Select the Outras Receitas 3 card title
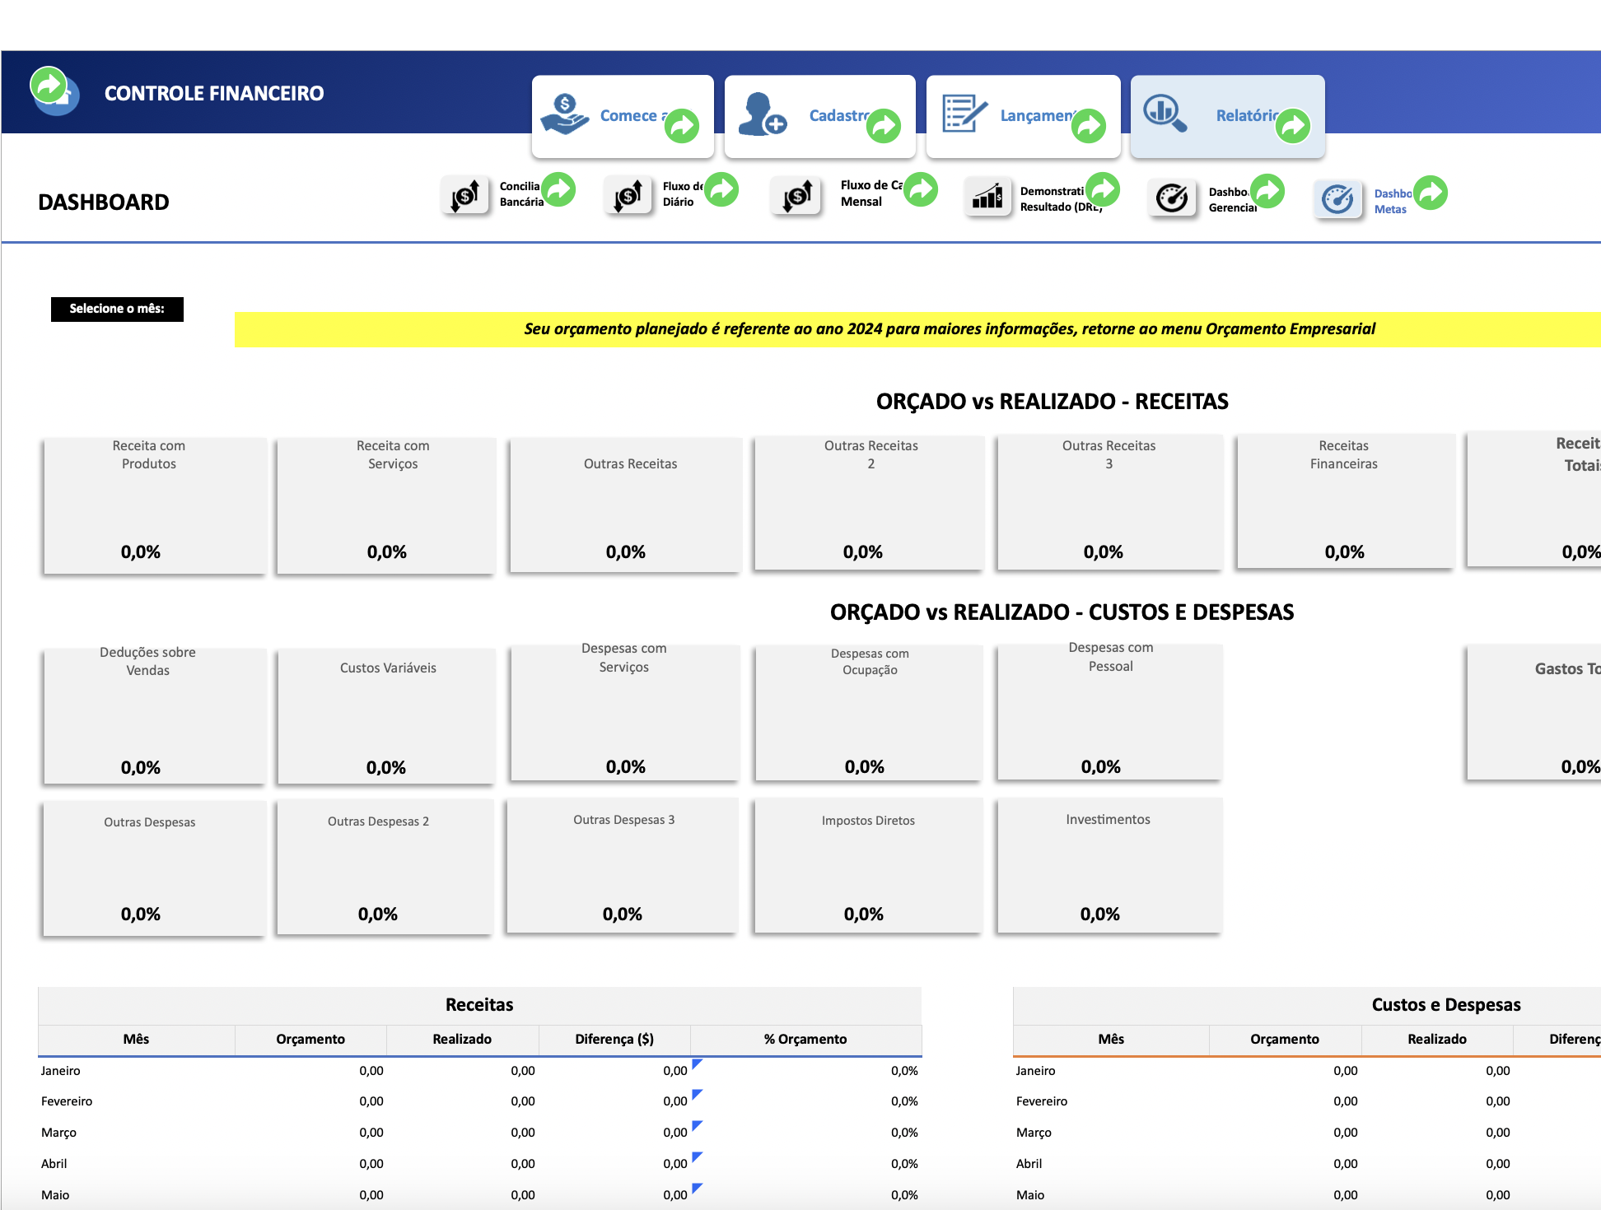 coord(1109,454)
